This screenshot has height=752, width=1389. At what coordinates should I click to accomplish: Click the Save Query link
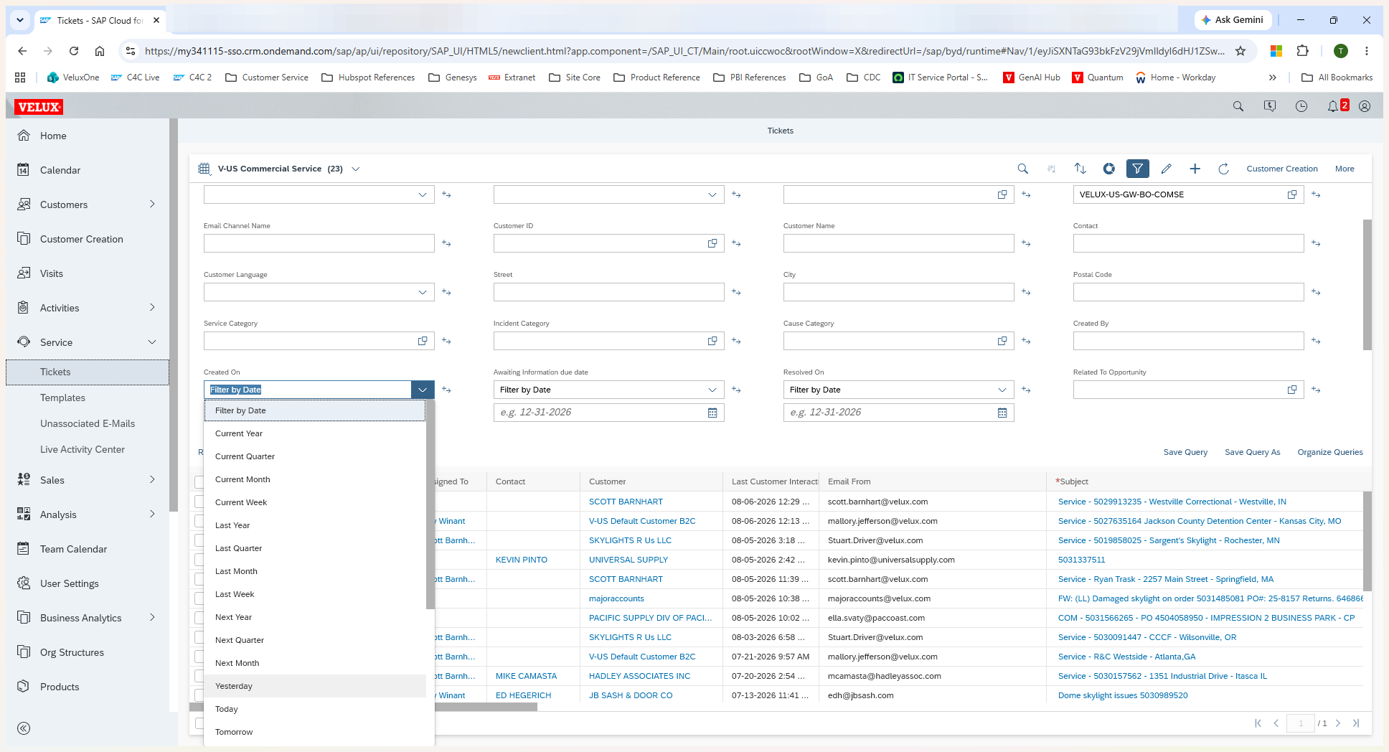coord(1185,452)
